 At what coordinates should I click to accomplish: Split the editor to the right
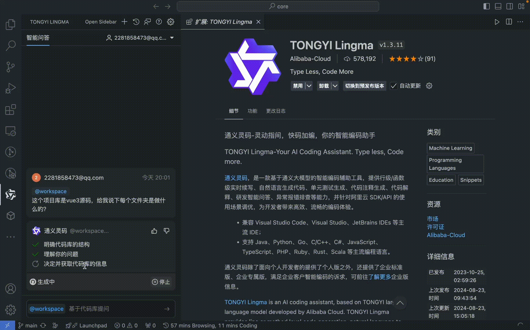pyautogui.click(x=509, y=22)
